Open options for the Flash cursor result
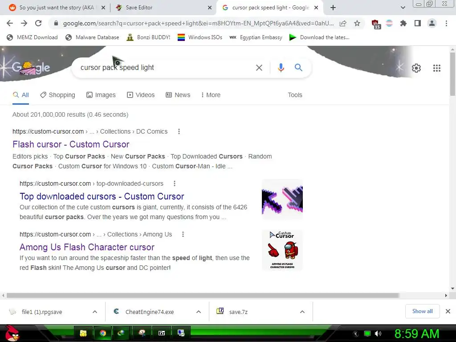 tap(179, 131)
